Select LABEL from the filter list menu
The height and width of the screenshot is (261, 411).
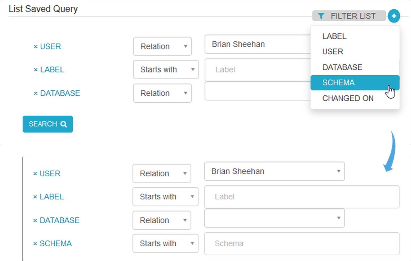pos(334,36)
